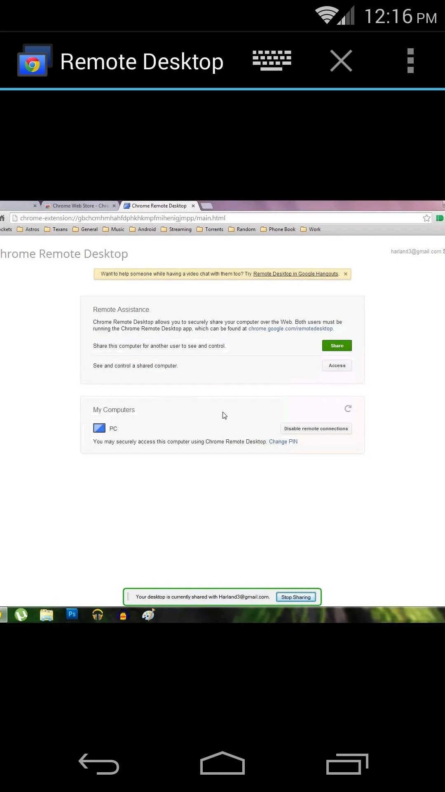Click the Access button

point(337,365)
